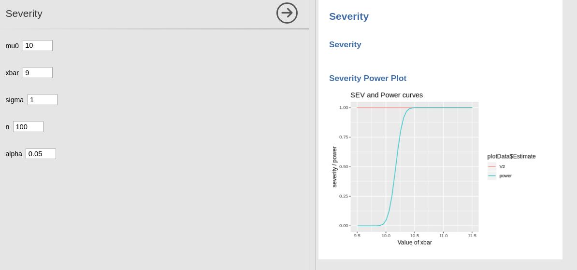Click the SEV and Power curves title

click(x=387, y=95)
